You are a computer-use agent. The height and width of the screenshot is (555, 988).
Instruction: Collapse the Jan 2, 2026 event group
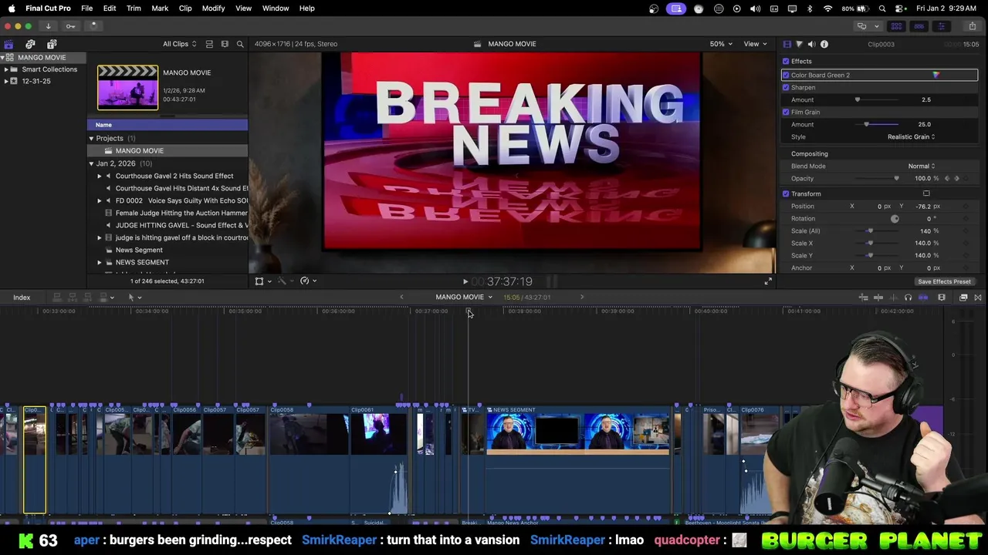[x=91, y=163]
